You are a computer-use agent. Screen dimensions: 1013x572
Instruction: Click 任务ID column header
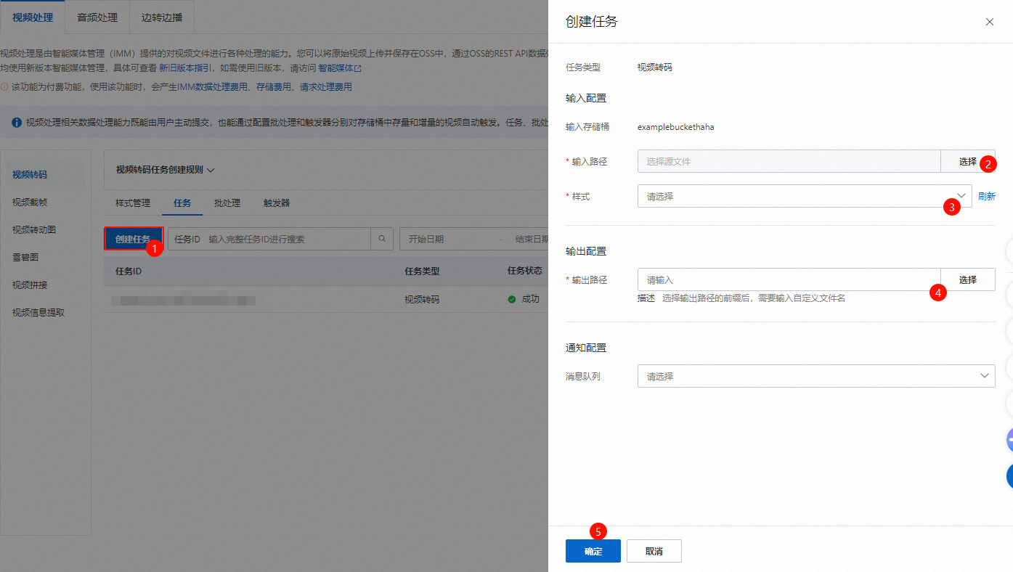click(x=129, y=271)
